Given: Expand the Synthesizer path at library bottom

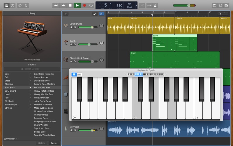Looking at the screenshot, I should [x=10, y=139].
